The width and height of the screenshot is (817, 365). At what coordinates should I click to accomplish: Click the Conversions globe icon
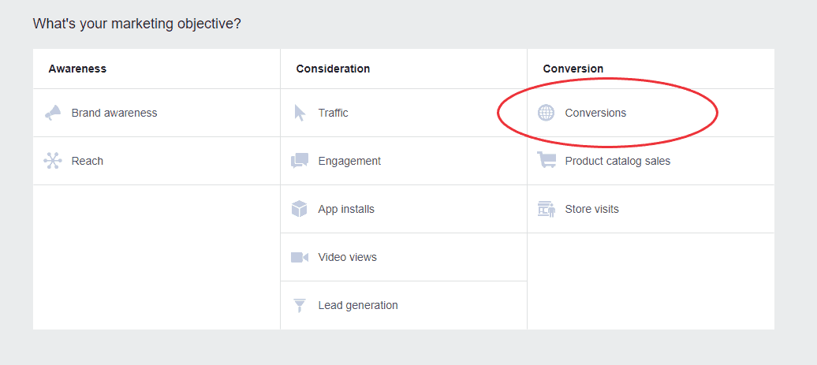click(546, 113)
